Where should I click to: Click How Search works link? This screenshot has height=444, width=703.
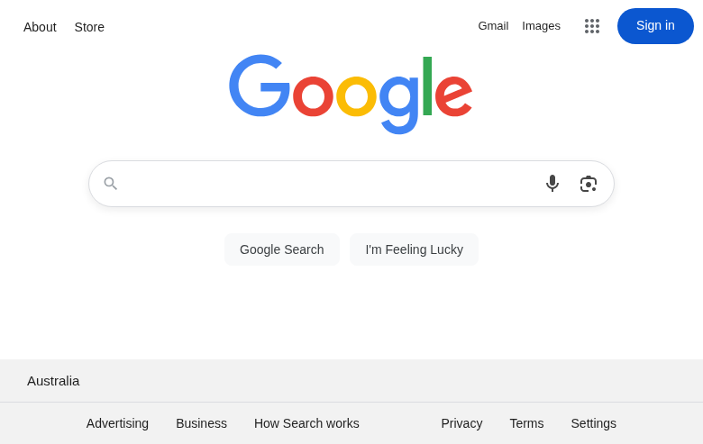click(306, 423)
